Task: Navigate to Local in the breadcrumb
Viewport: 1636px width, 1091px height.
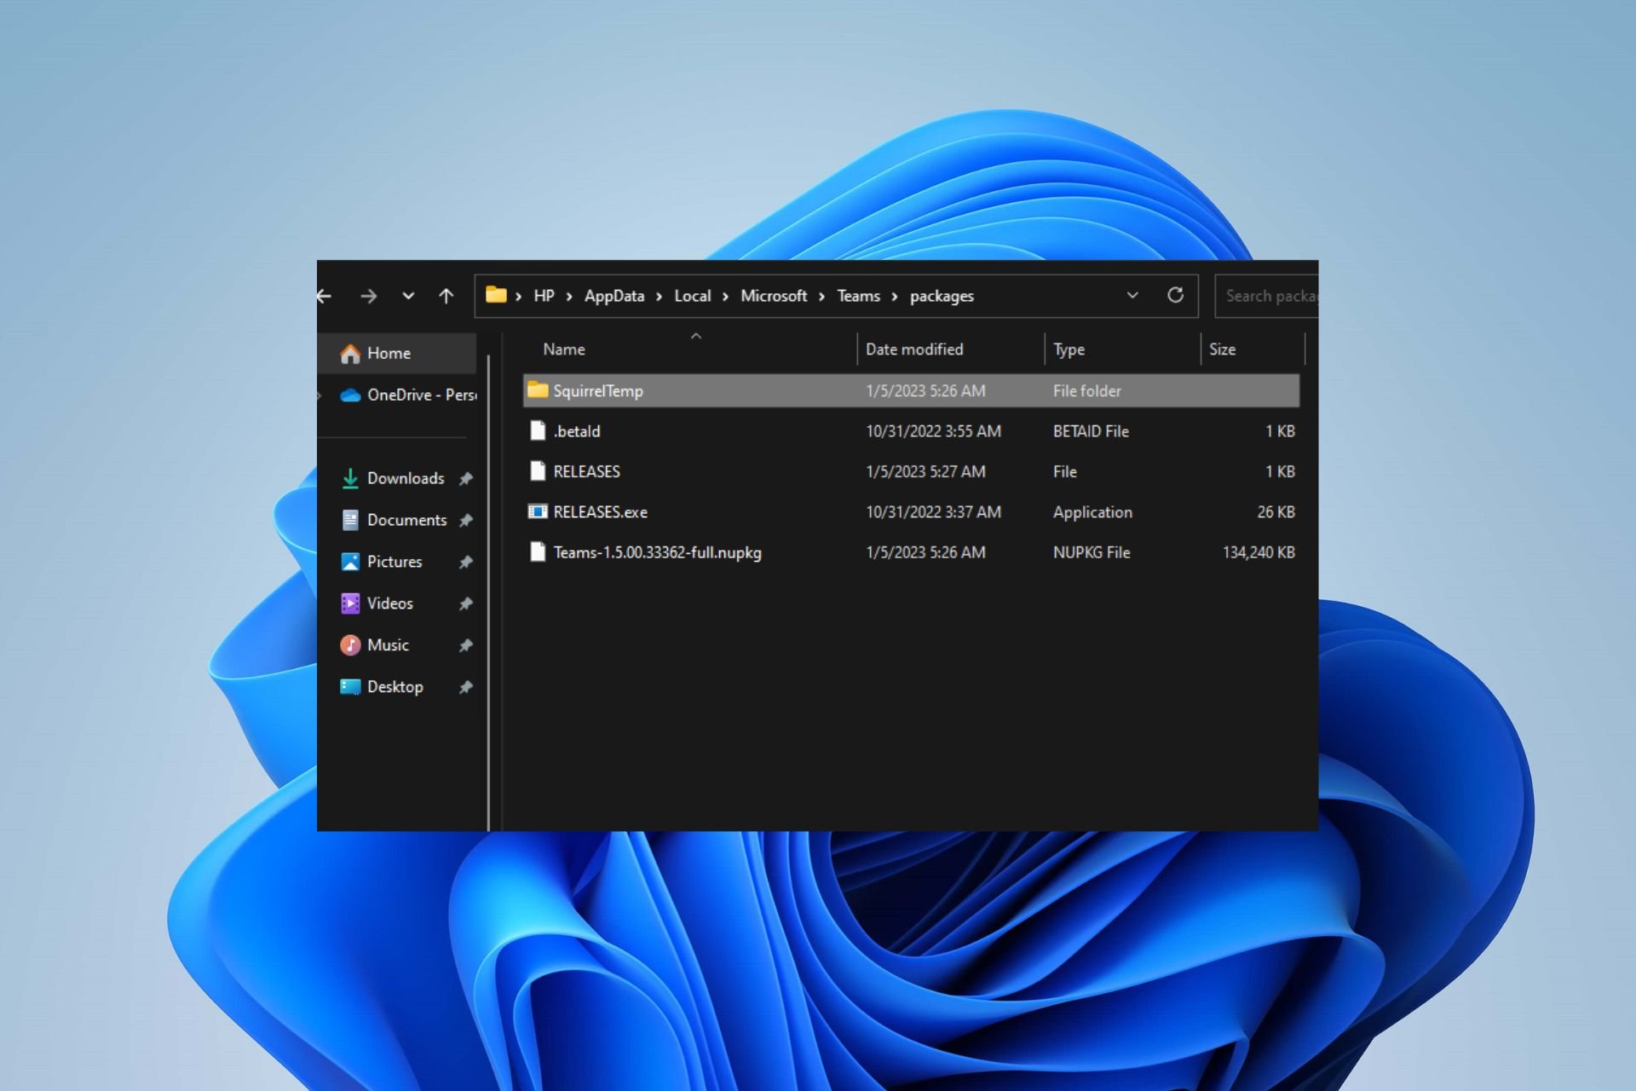Action: coord(692,296)
